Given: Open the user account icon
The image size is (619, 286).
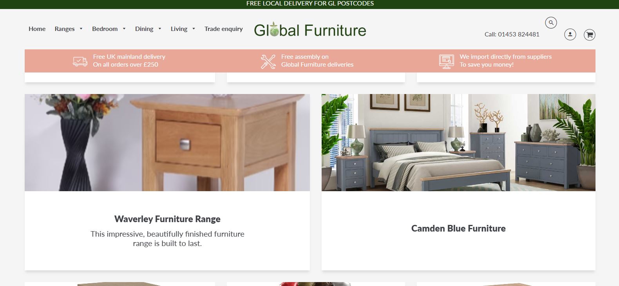Looking at the screenshot, I should click(x=570, y=34).
